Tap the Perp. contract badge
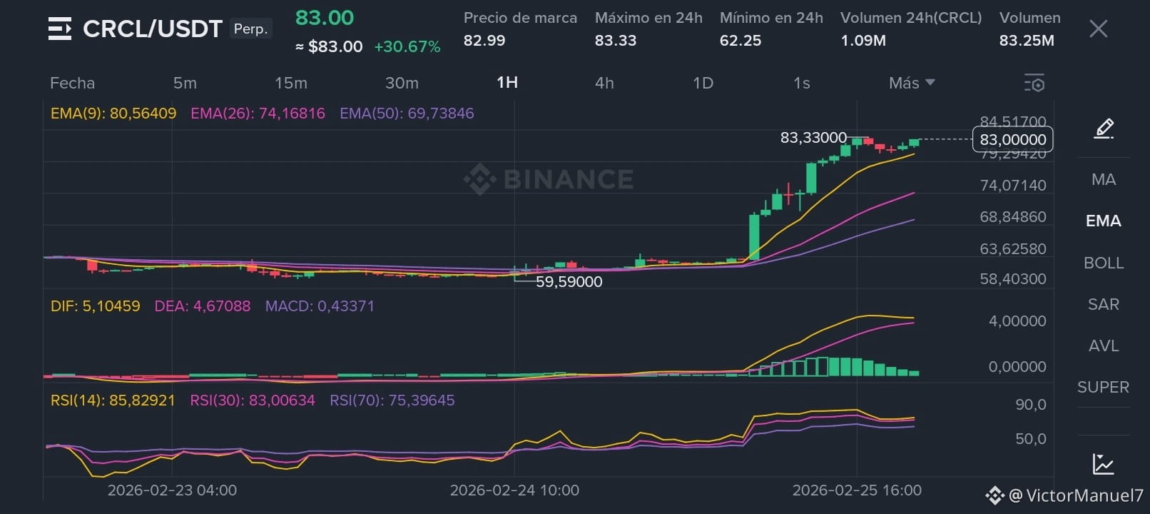The image size is (1150, 514). click(250, 29)
